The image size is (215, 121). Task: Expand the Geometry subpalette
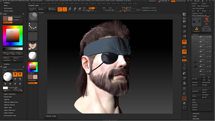pos(196,113)
